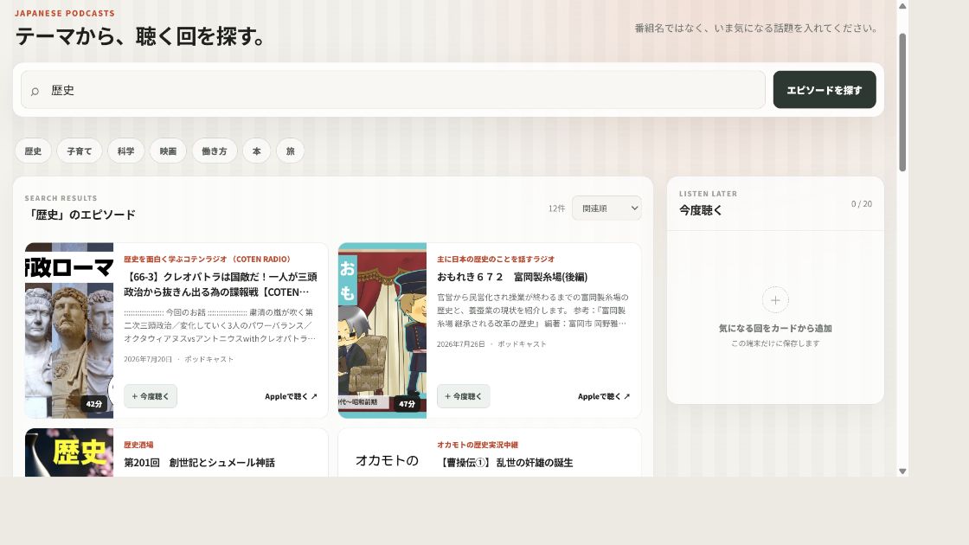Image resolution: width=969 pixels, height=545 pixels.
Task: Click scrollbar down arrow
Action: click(x=902, y=471)
